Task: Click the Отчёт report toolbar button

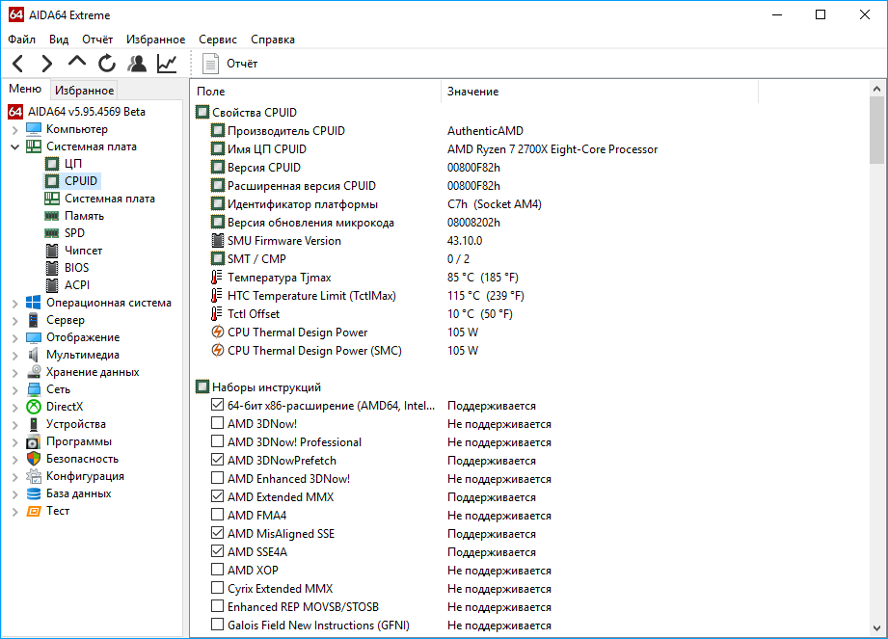Action: [230, 64]
